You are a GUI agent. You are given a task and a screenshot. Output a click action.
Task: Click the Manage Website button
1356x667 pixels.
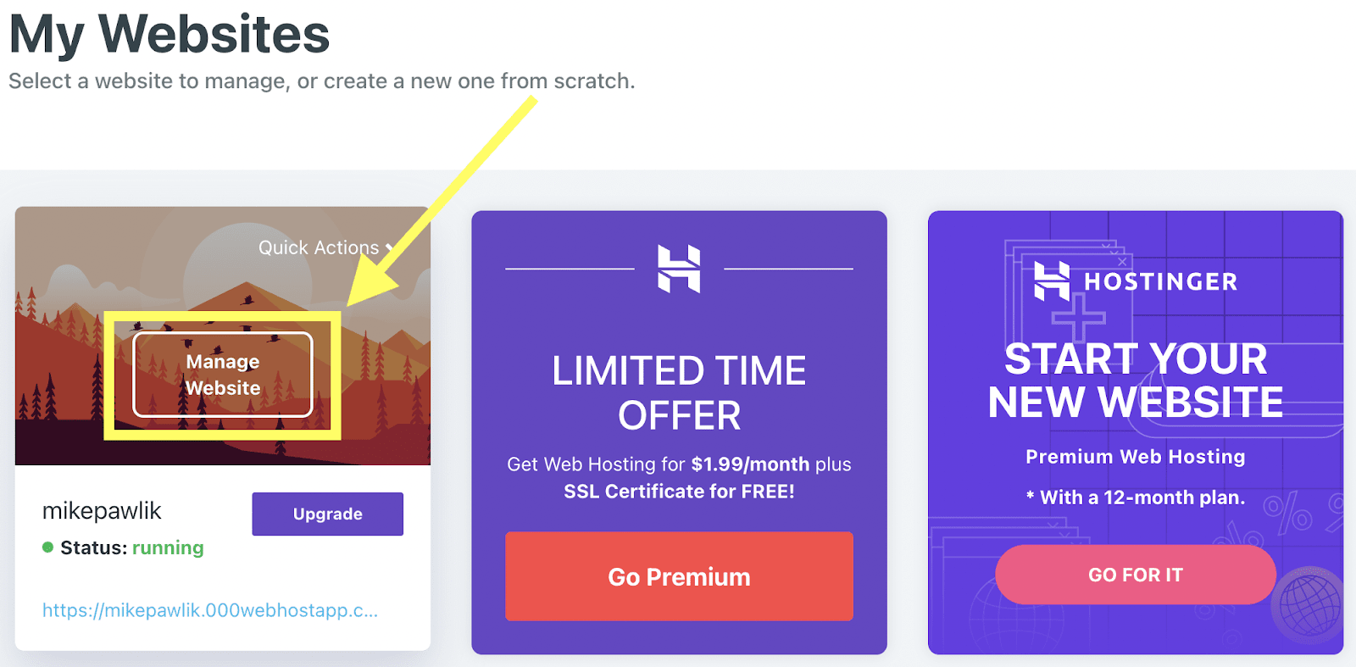point(223,375)
